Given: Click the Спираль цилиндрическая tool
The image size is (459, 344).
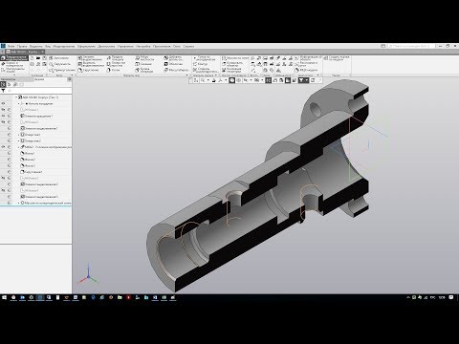Looking at the screenshot, I should coord(206,70).
